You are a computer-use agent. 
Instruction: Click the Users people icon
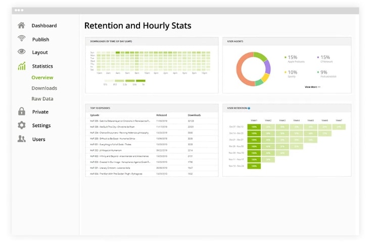tap(22, 139)
